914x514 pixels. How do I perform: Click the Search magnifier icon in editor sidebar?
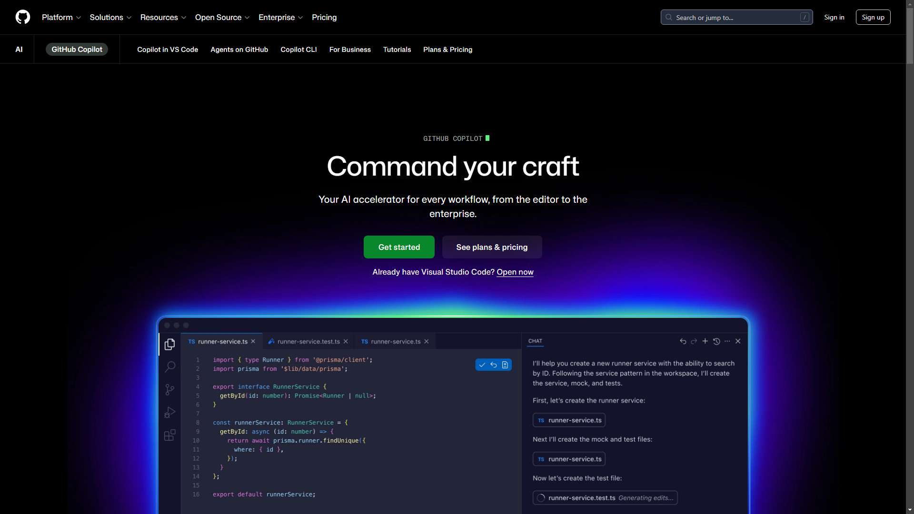pyautogui.click(x=170, y=366)
